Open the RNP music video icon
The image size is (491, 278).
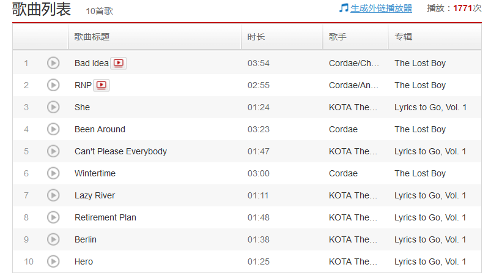click(x=102, y=85)
